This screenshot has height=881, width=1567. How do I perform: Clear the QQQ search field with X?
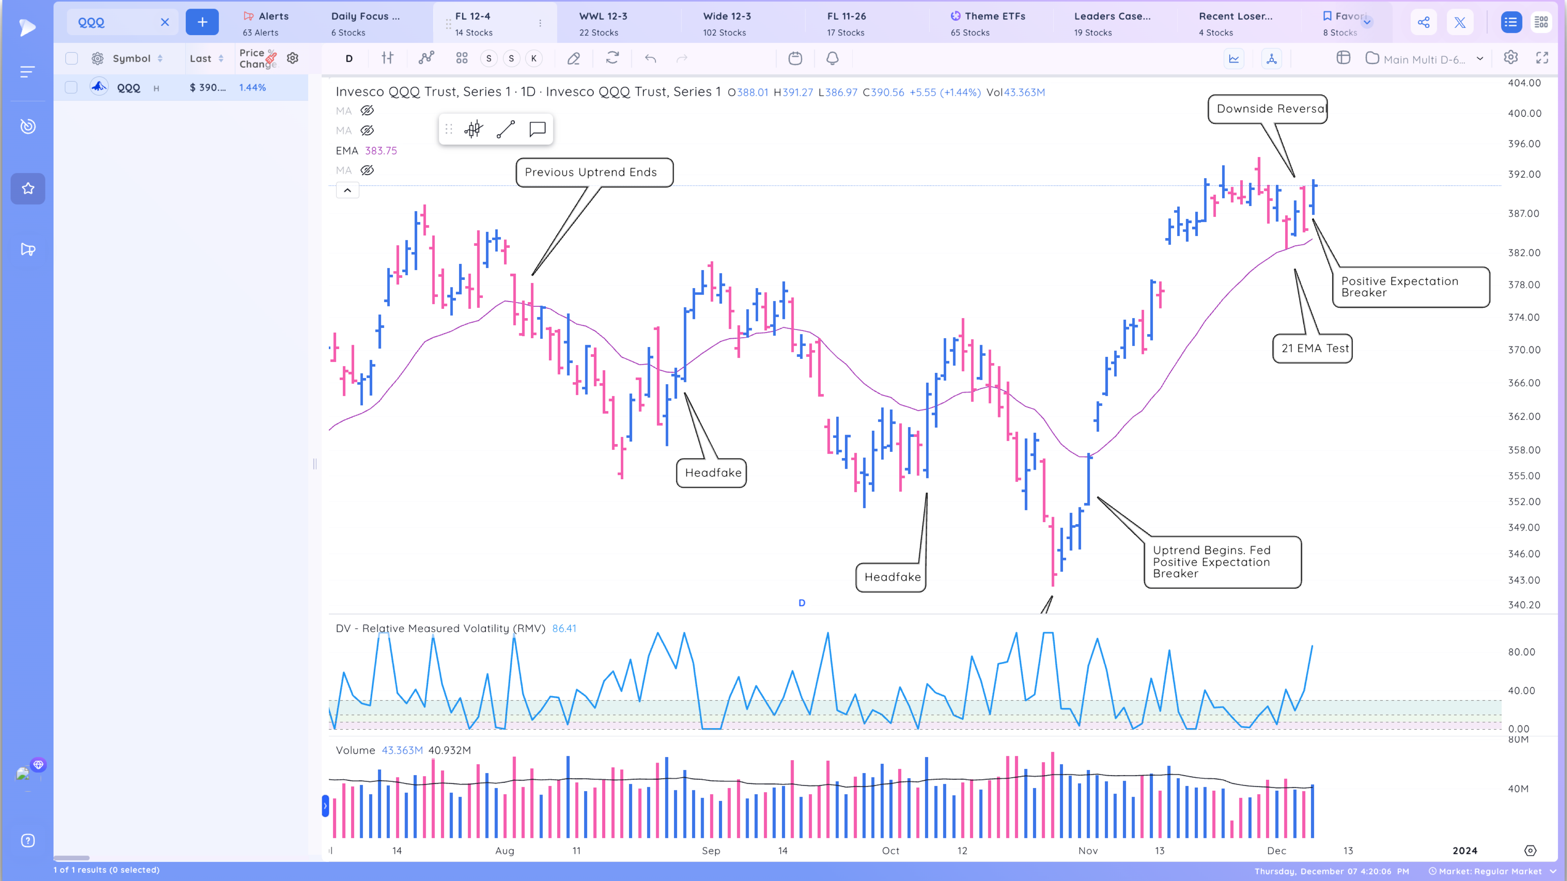pos(165,23)
